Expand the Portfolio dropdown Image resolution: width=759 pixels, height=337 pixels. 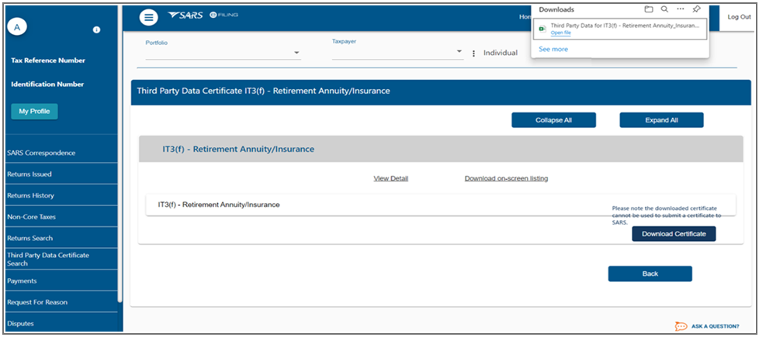click(x=296, y=53)
